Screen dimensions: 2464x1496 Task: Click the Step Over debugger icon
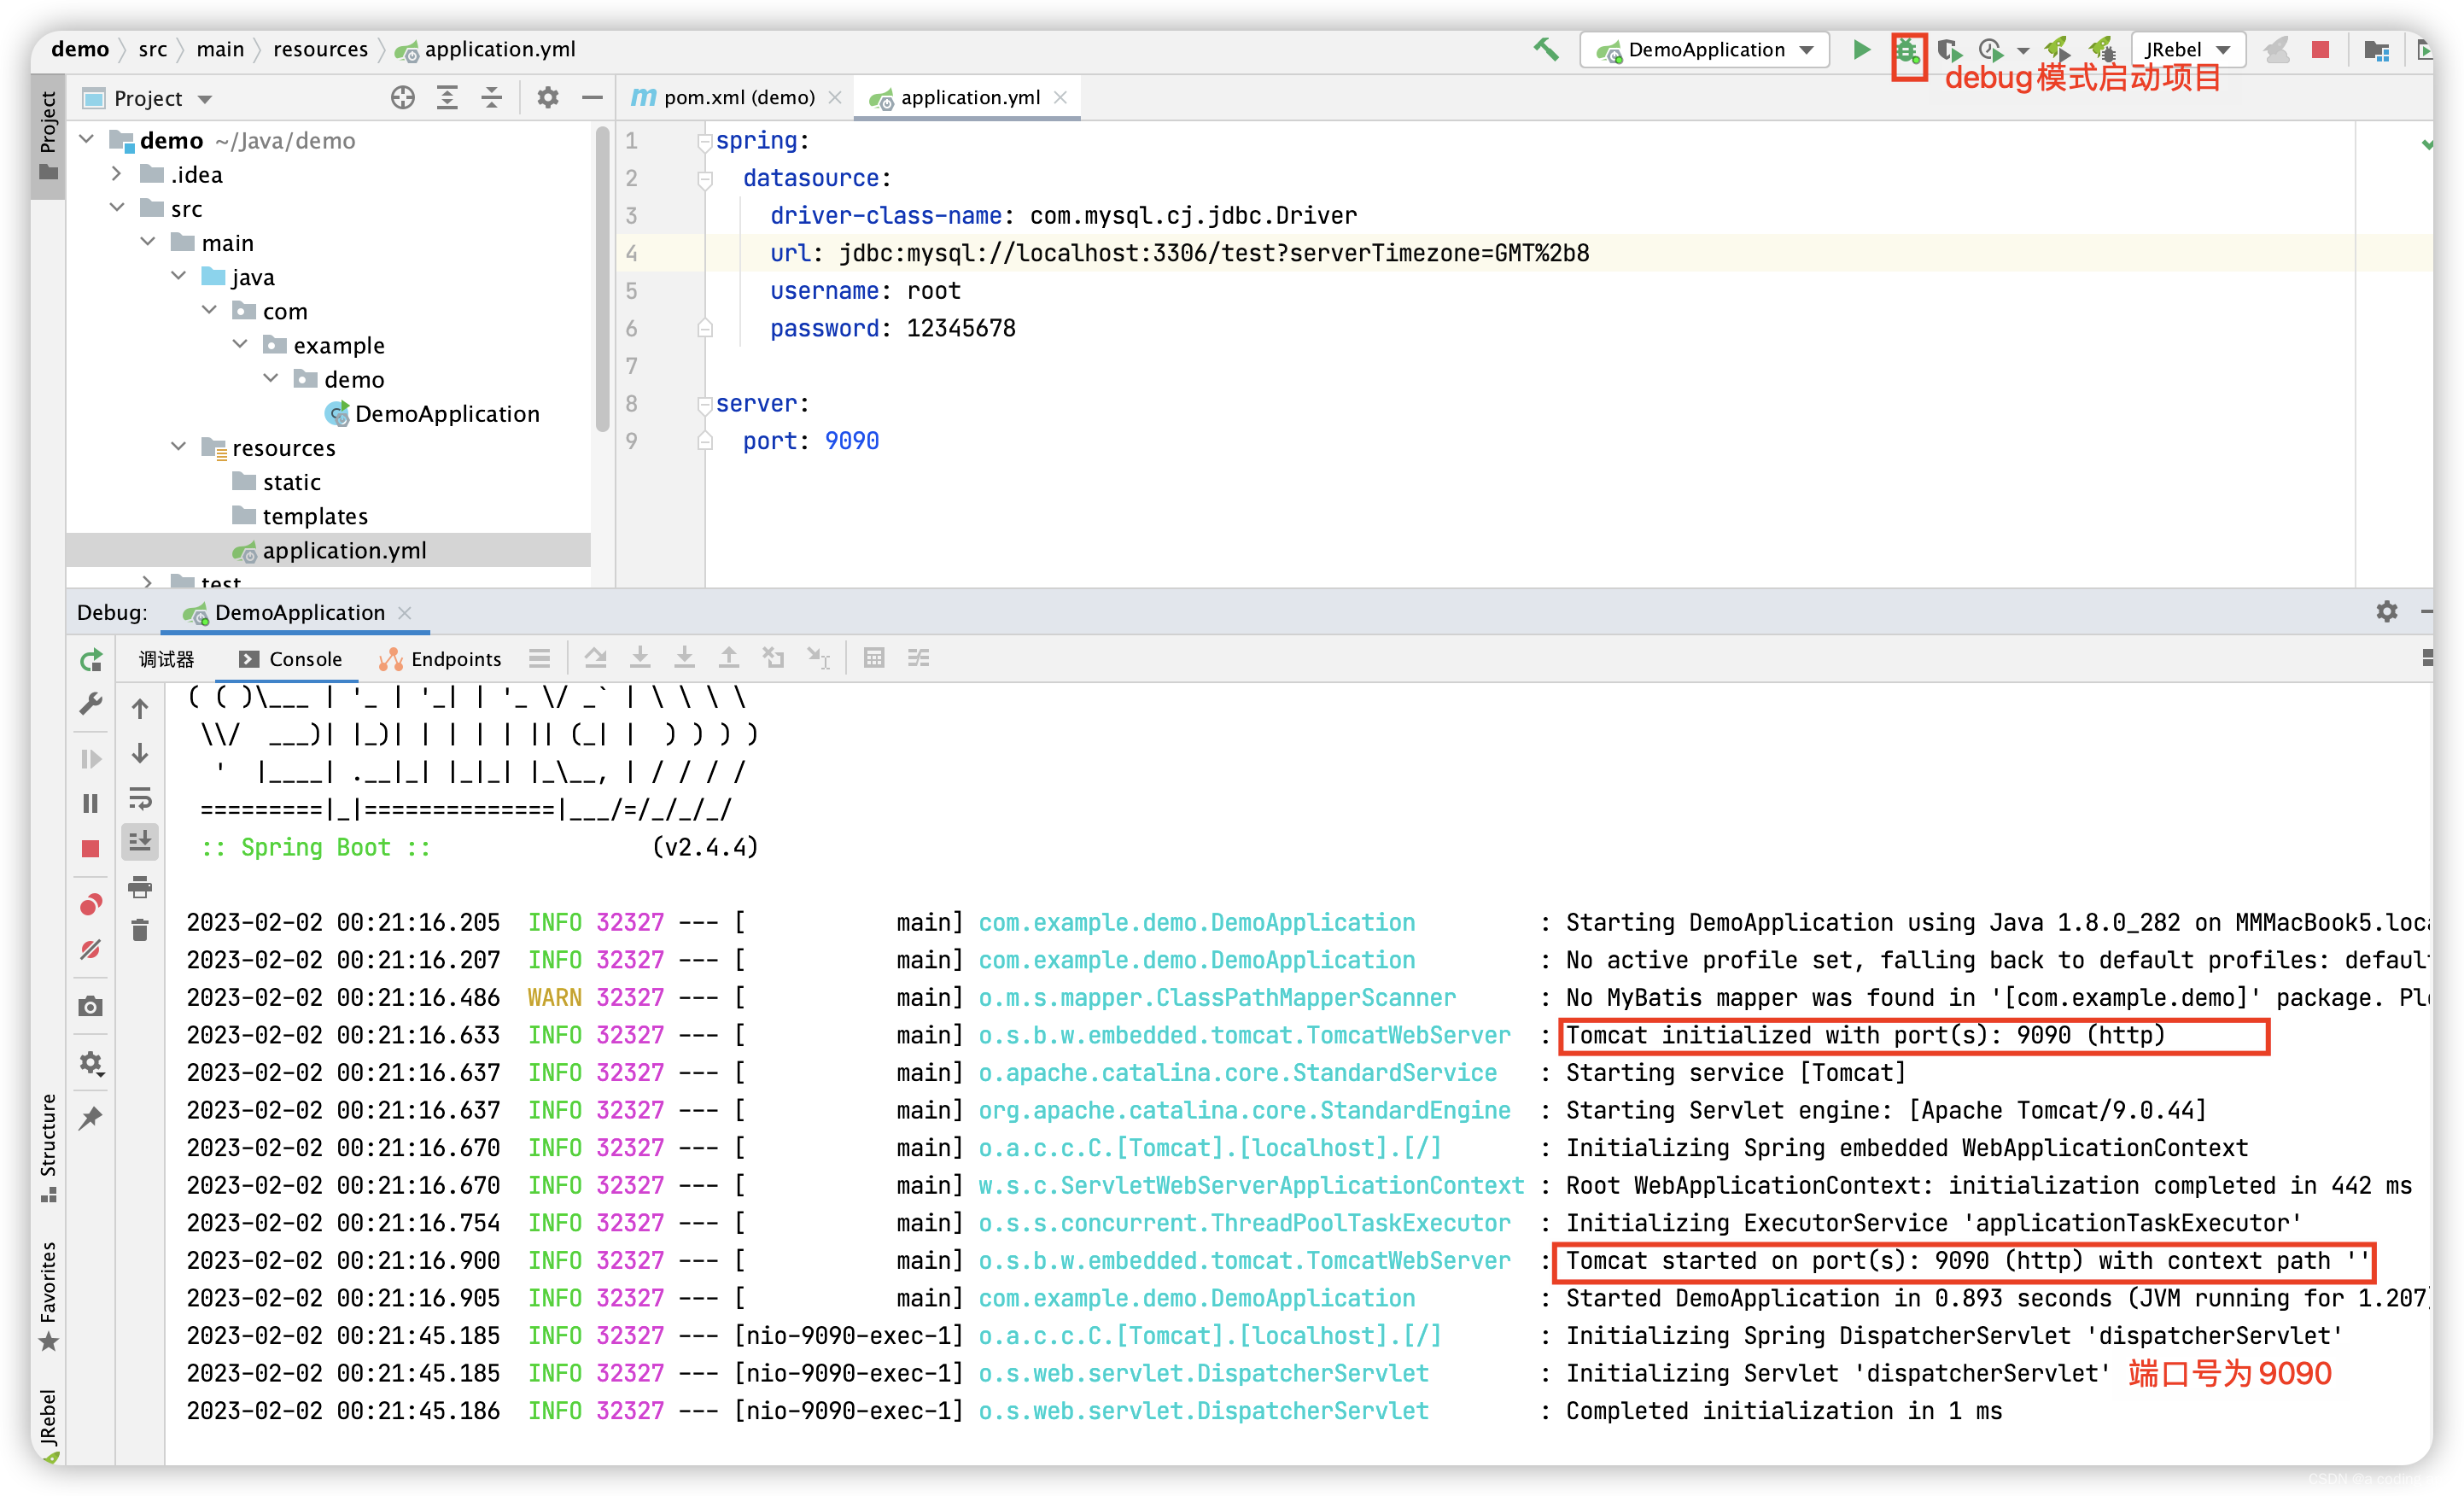[596, 658]
